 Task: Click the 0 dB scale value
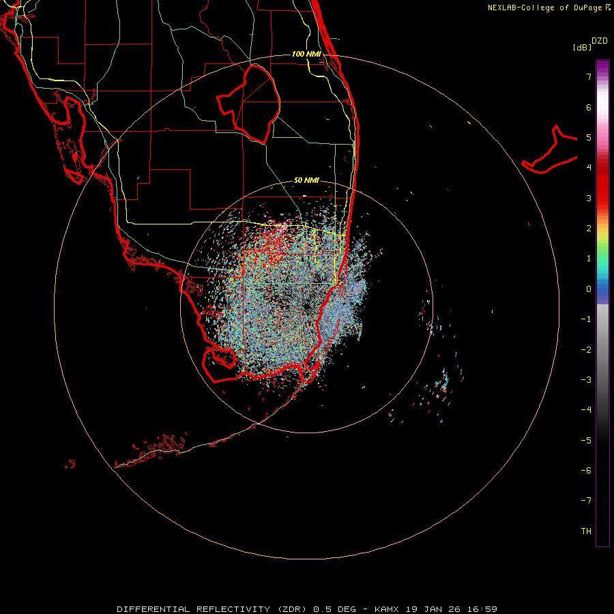(589, 289)
